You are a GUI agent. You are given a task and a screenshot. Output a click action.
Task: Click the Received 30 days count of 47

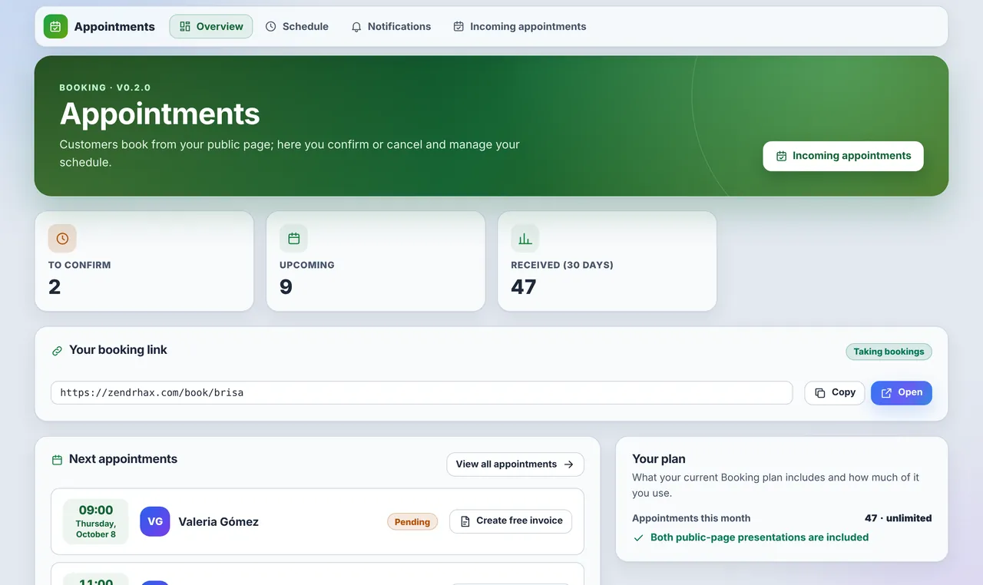pos(524,287)
